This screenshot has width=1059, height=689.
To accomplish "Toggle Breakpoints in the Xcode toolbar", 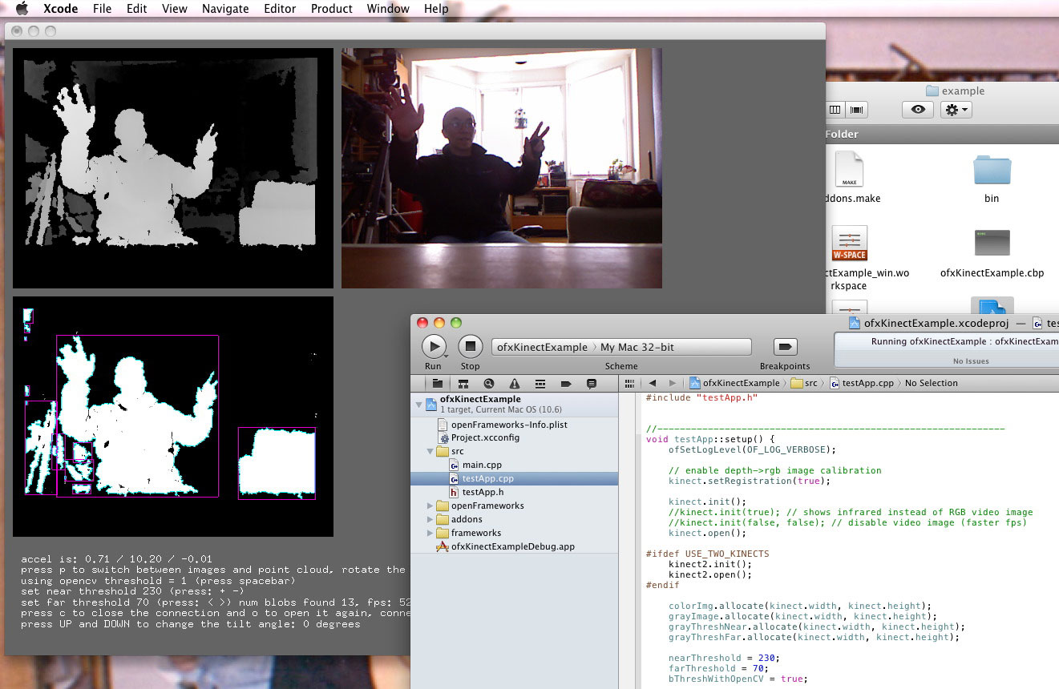I will (x=785, y=346).
